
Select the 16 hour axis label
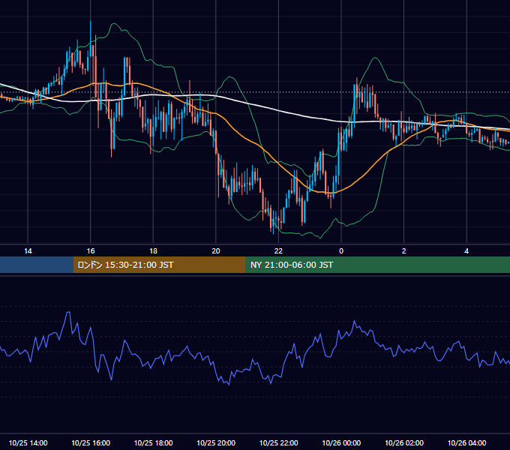click(x=91, y=251)
